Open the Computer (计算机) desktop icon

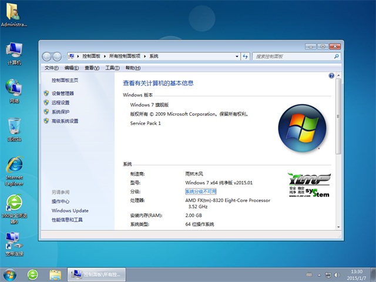pyautogui.click(x=14, y=53)
